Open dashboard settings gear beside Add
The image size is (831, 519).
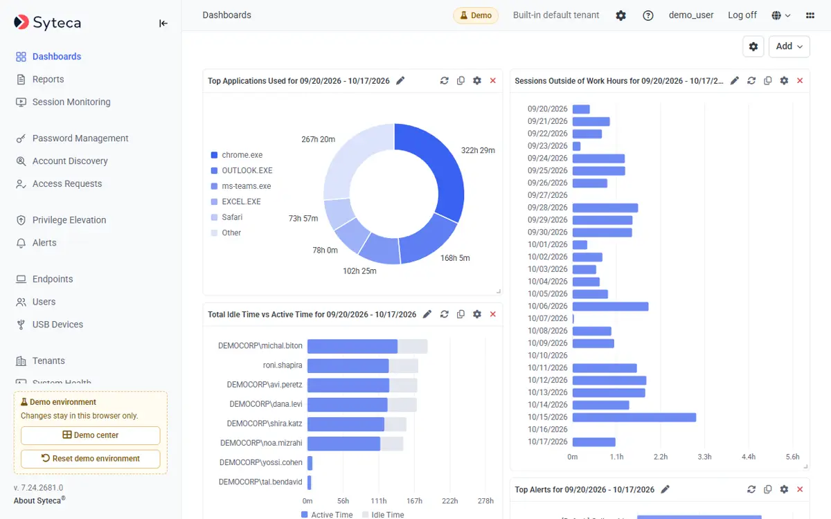point(753,46)
